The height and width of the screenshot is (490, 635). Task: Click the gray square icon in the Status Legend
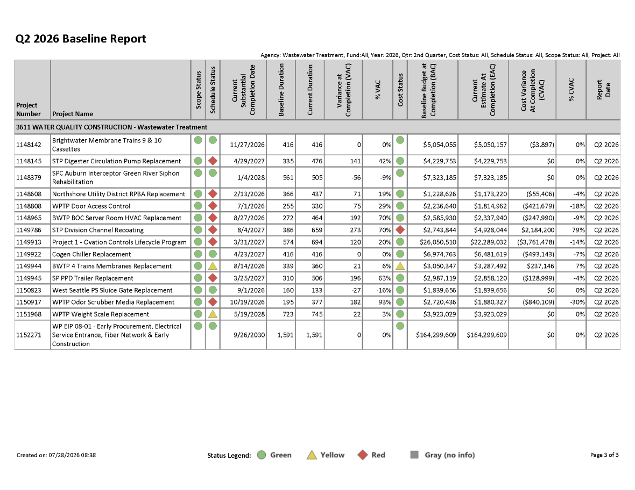[x=414, y=455]
